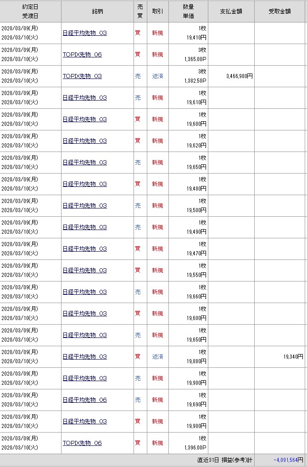The width and height of the screenshot is (307, 467).
Task: Open 日経平均先物 03 link priced 19,660円
Action: (x=84, y=292)
